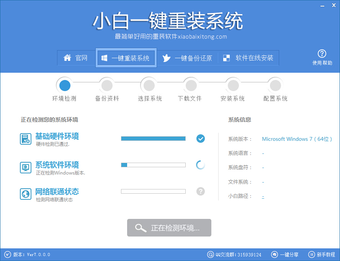This screenshot has height=261, width=340.
Task: Click the gray question status beside network check
Action: coord(200,191)
